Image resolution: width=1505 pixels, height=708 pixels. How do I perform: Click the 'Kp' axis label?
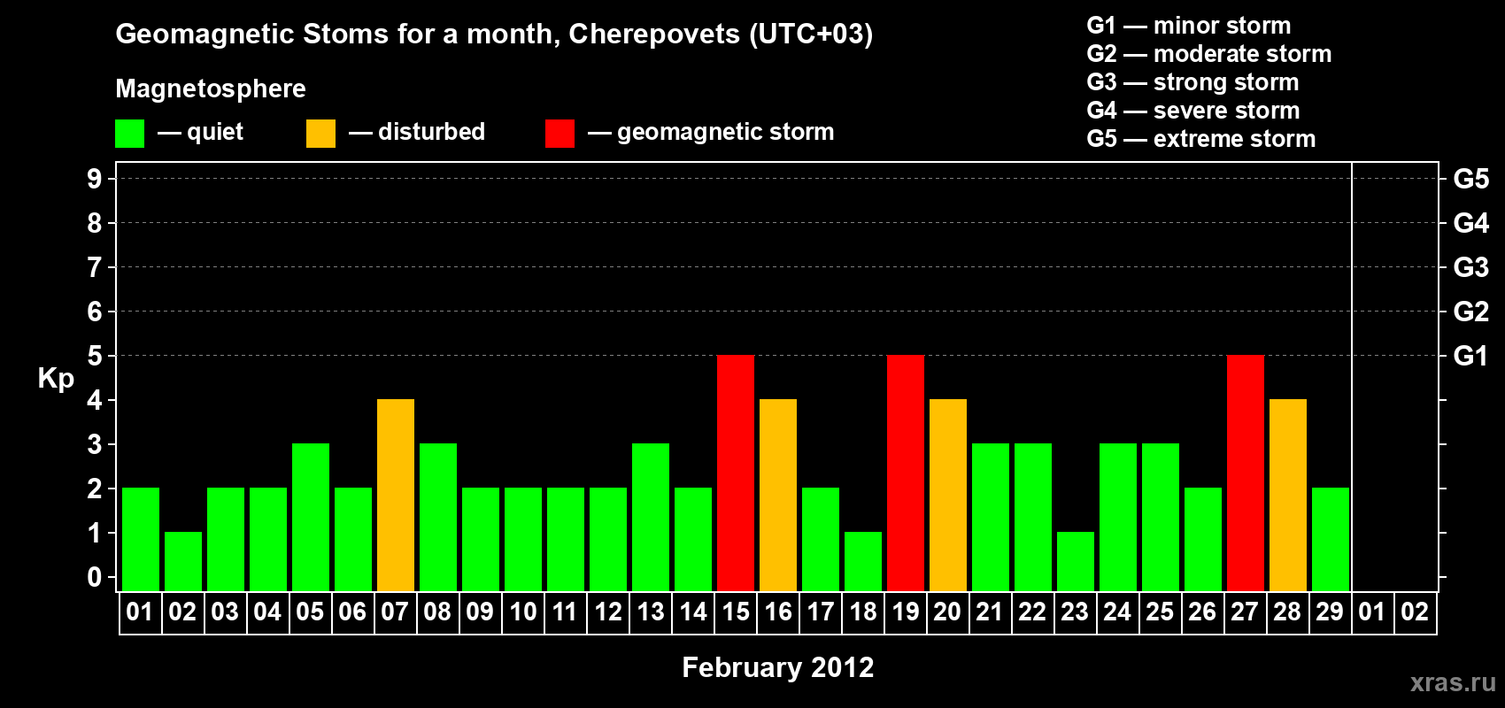56,379
